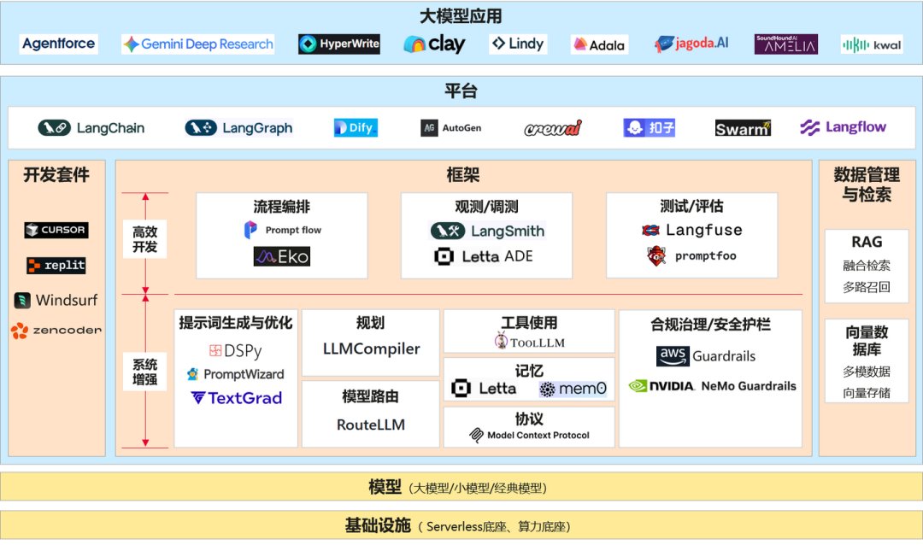This screenshot has width=923, height=545.
Task: Click the aws Guardrails logo
Action: tap(706, 355)
